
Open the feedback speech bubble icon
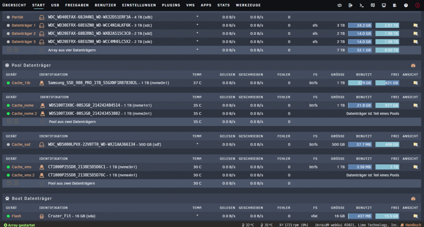click(373, 6)
